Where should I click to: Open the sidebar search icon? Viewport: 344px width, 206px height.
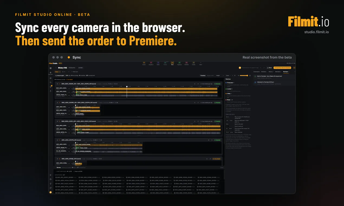pyautogui.click(x=50, y=82)
